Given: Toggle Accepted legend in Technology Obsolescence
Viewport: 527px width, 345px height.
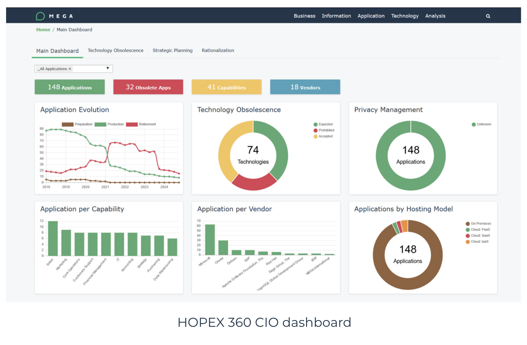Looking at the screenshot, I should 323,136.
